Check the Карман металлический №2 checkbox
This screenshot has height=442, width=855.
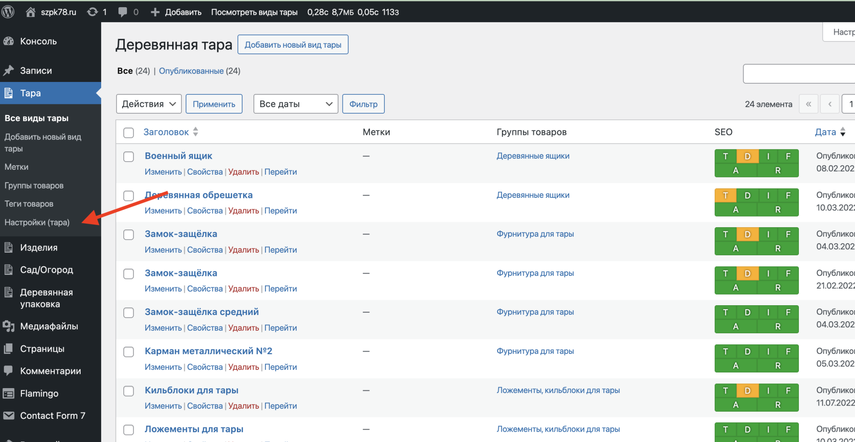click(129, 352)
